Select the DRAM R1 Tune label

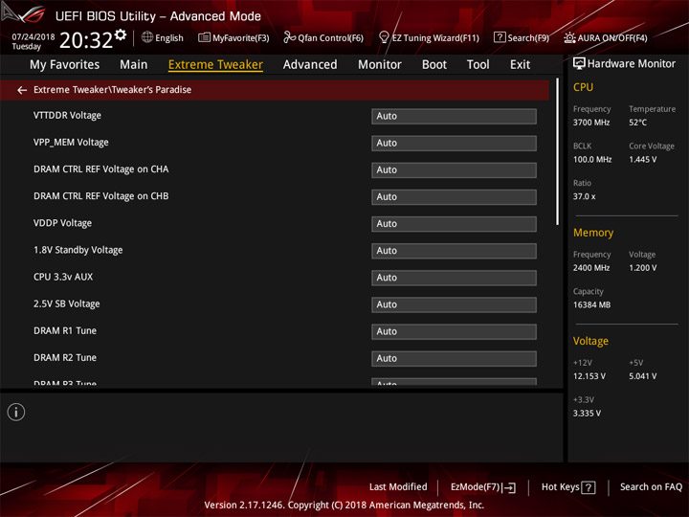point(65,330)
